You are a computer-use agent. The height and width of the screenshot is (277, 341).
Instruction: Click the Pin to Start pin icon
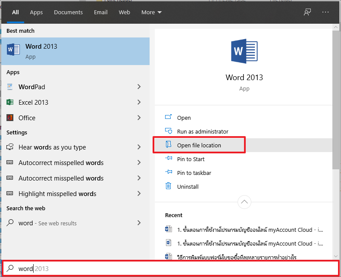coord(169,158)
